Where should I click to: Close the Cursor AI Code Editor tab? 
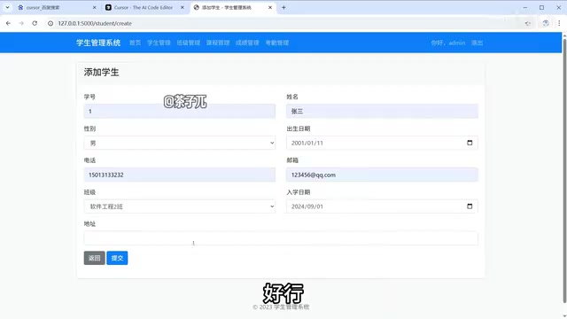(183, 7)
